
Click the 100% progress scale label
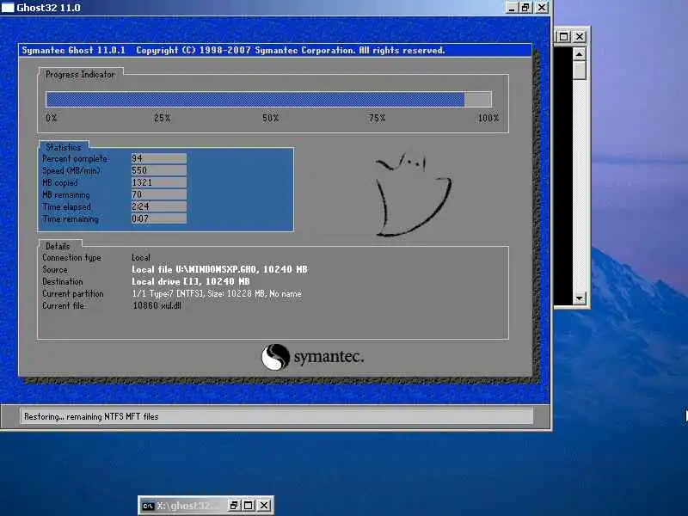pyautogui.click(x=488, y=118)
